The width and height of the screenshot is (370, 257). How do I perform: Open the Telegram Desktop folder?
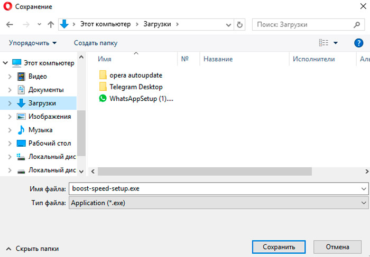[135, 87]
